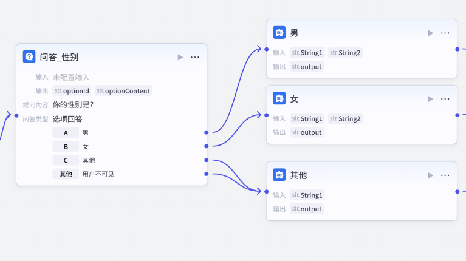Click the Str icon of 其他 node

tap(279, 175)
